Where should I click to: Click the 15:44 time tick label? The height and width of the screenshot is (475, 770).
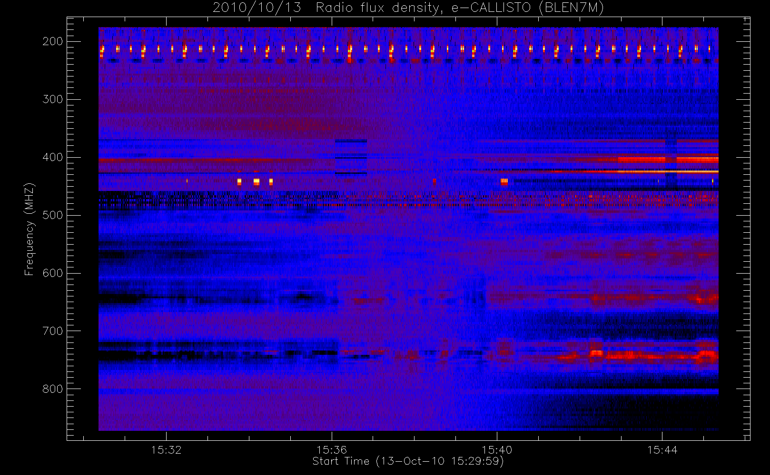click(x=662, y=449)
